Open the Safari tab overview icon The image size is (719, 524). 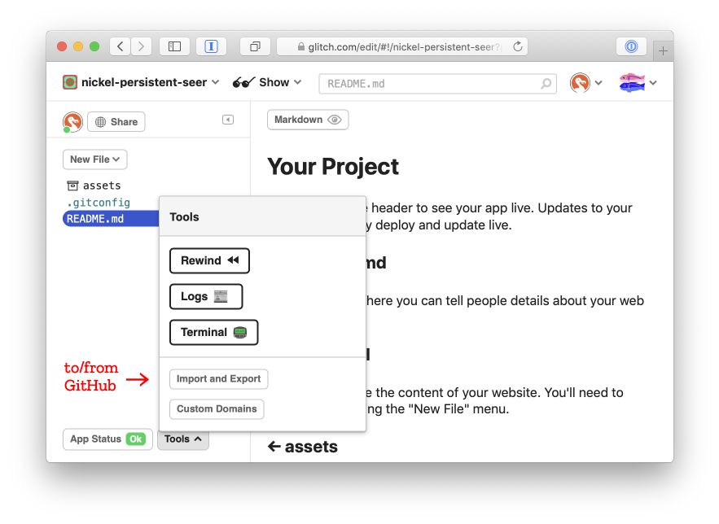point(255,46)
